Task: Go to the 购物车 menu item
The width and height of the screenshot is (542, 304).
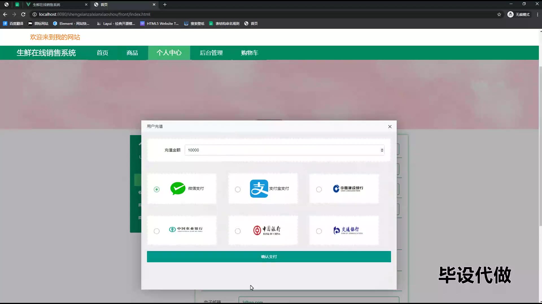Action: point(250,53)
